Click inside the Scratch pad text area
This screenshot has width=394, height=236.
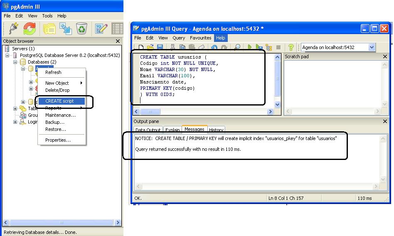tap(333, 84)
